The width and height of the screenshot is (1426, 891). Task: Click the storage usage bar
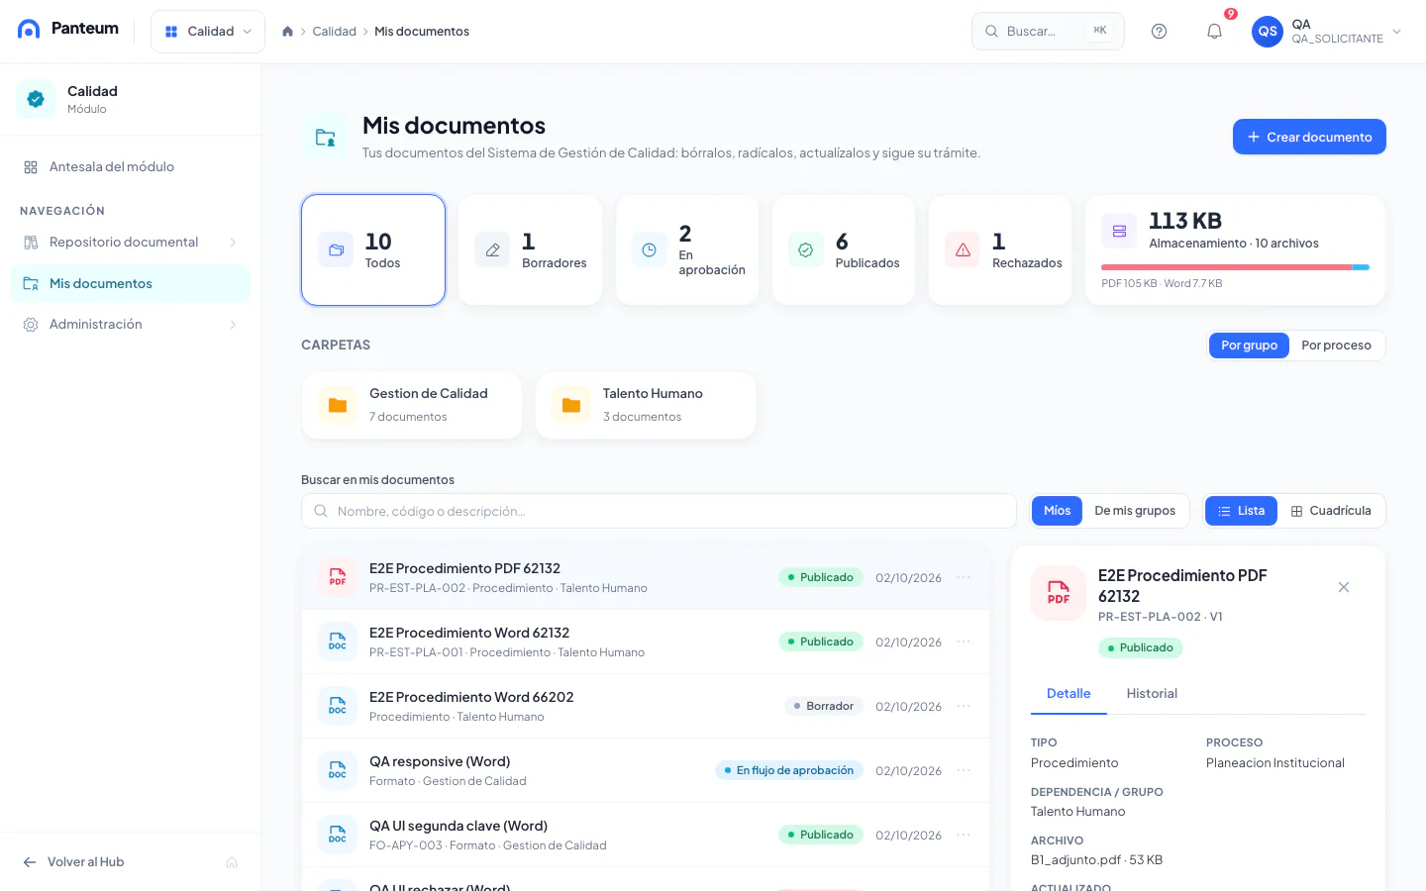[x=1235, y=267]
